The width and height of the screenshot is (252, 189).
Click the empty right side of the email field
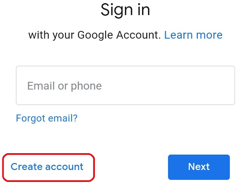coord(177,85)
